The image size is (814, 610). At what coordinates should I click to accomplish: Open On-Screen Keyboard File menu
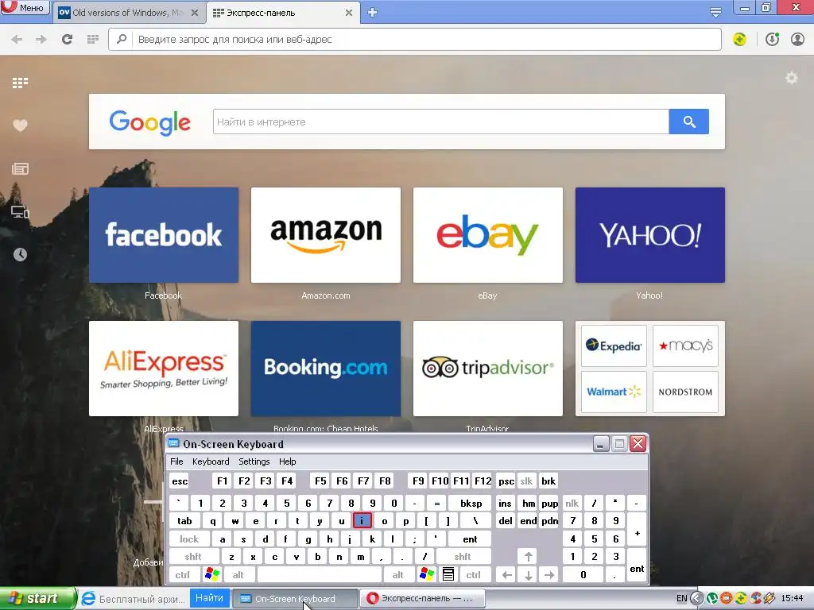(176, 461)
